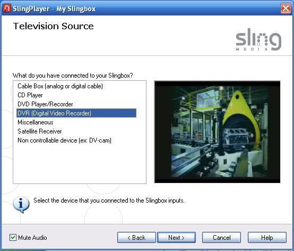The width and height of the screenshot is (294, 251).
Task: Click the blue information bubble icon
Action: point(21,205)
